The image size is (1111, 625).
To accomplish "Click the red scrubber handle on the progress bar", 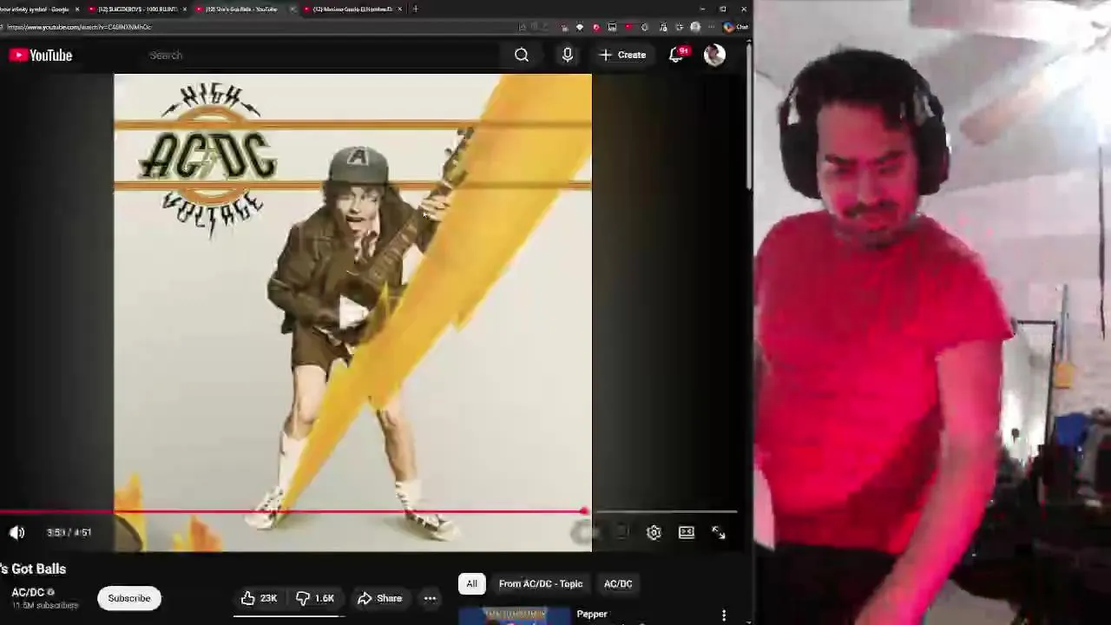I will pos(585,512).
